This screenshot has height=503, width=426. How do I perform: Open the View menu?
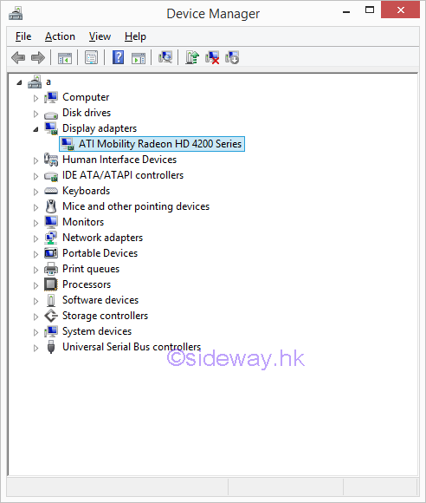point(100,36)
